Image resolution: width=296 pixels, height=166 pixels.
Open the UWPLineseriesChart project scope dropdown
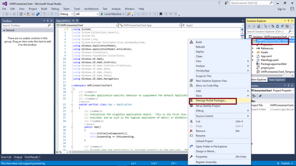(117, 25)
